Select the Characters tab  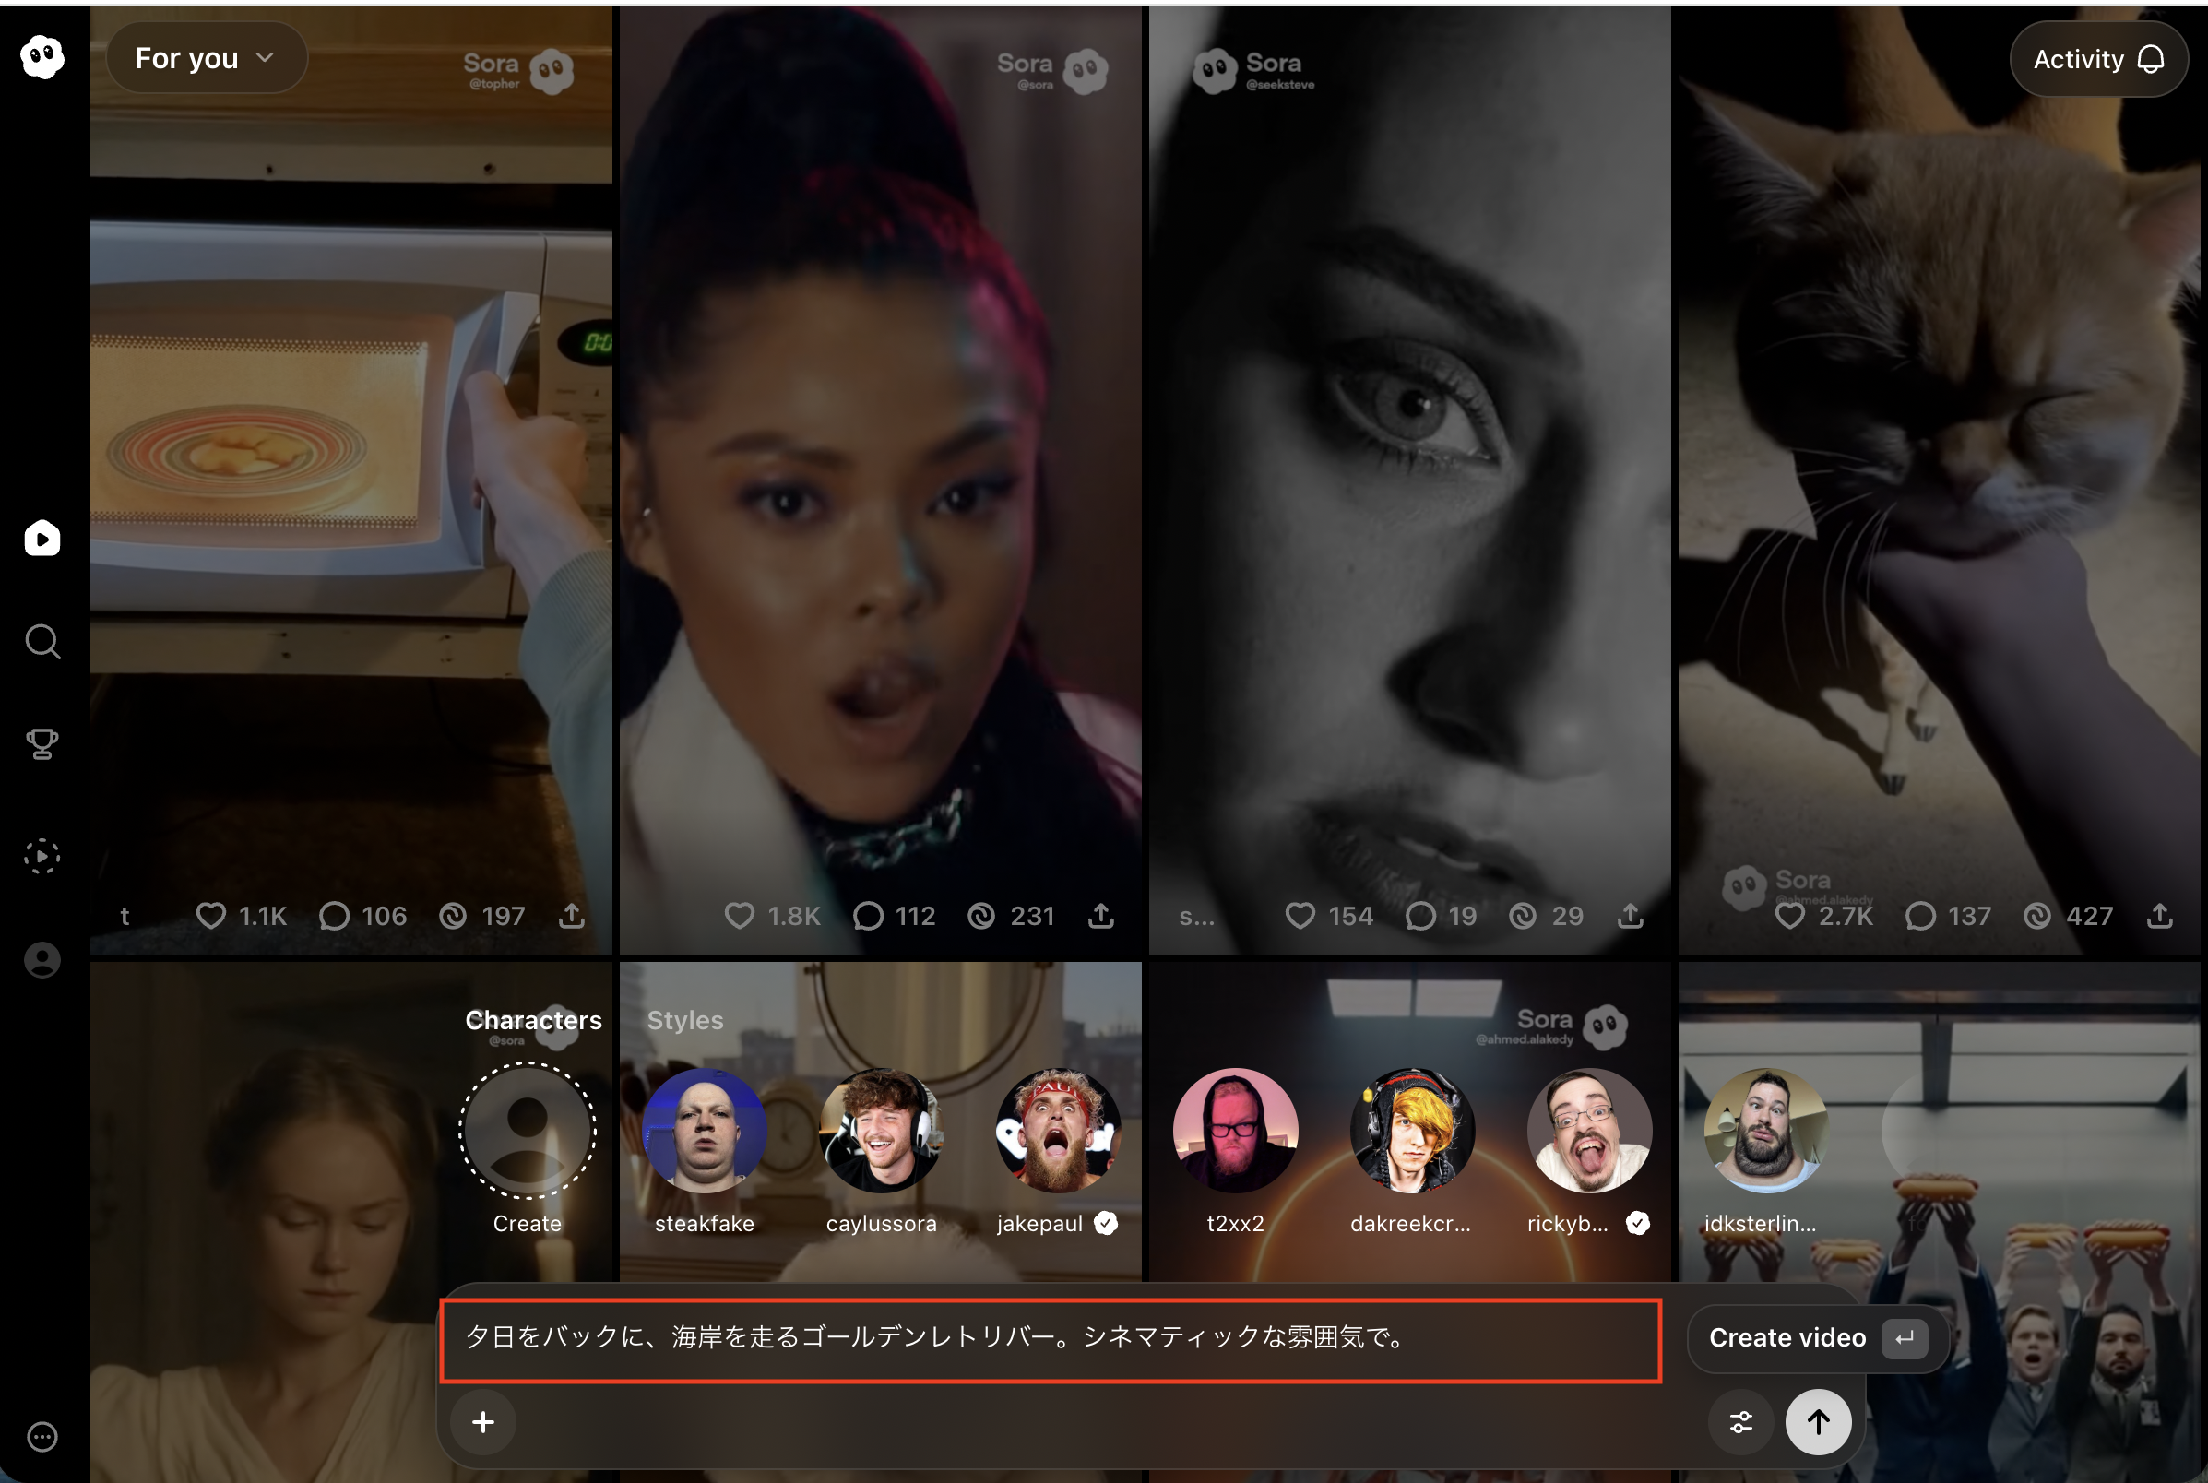533,1020
